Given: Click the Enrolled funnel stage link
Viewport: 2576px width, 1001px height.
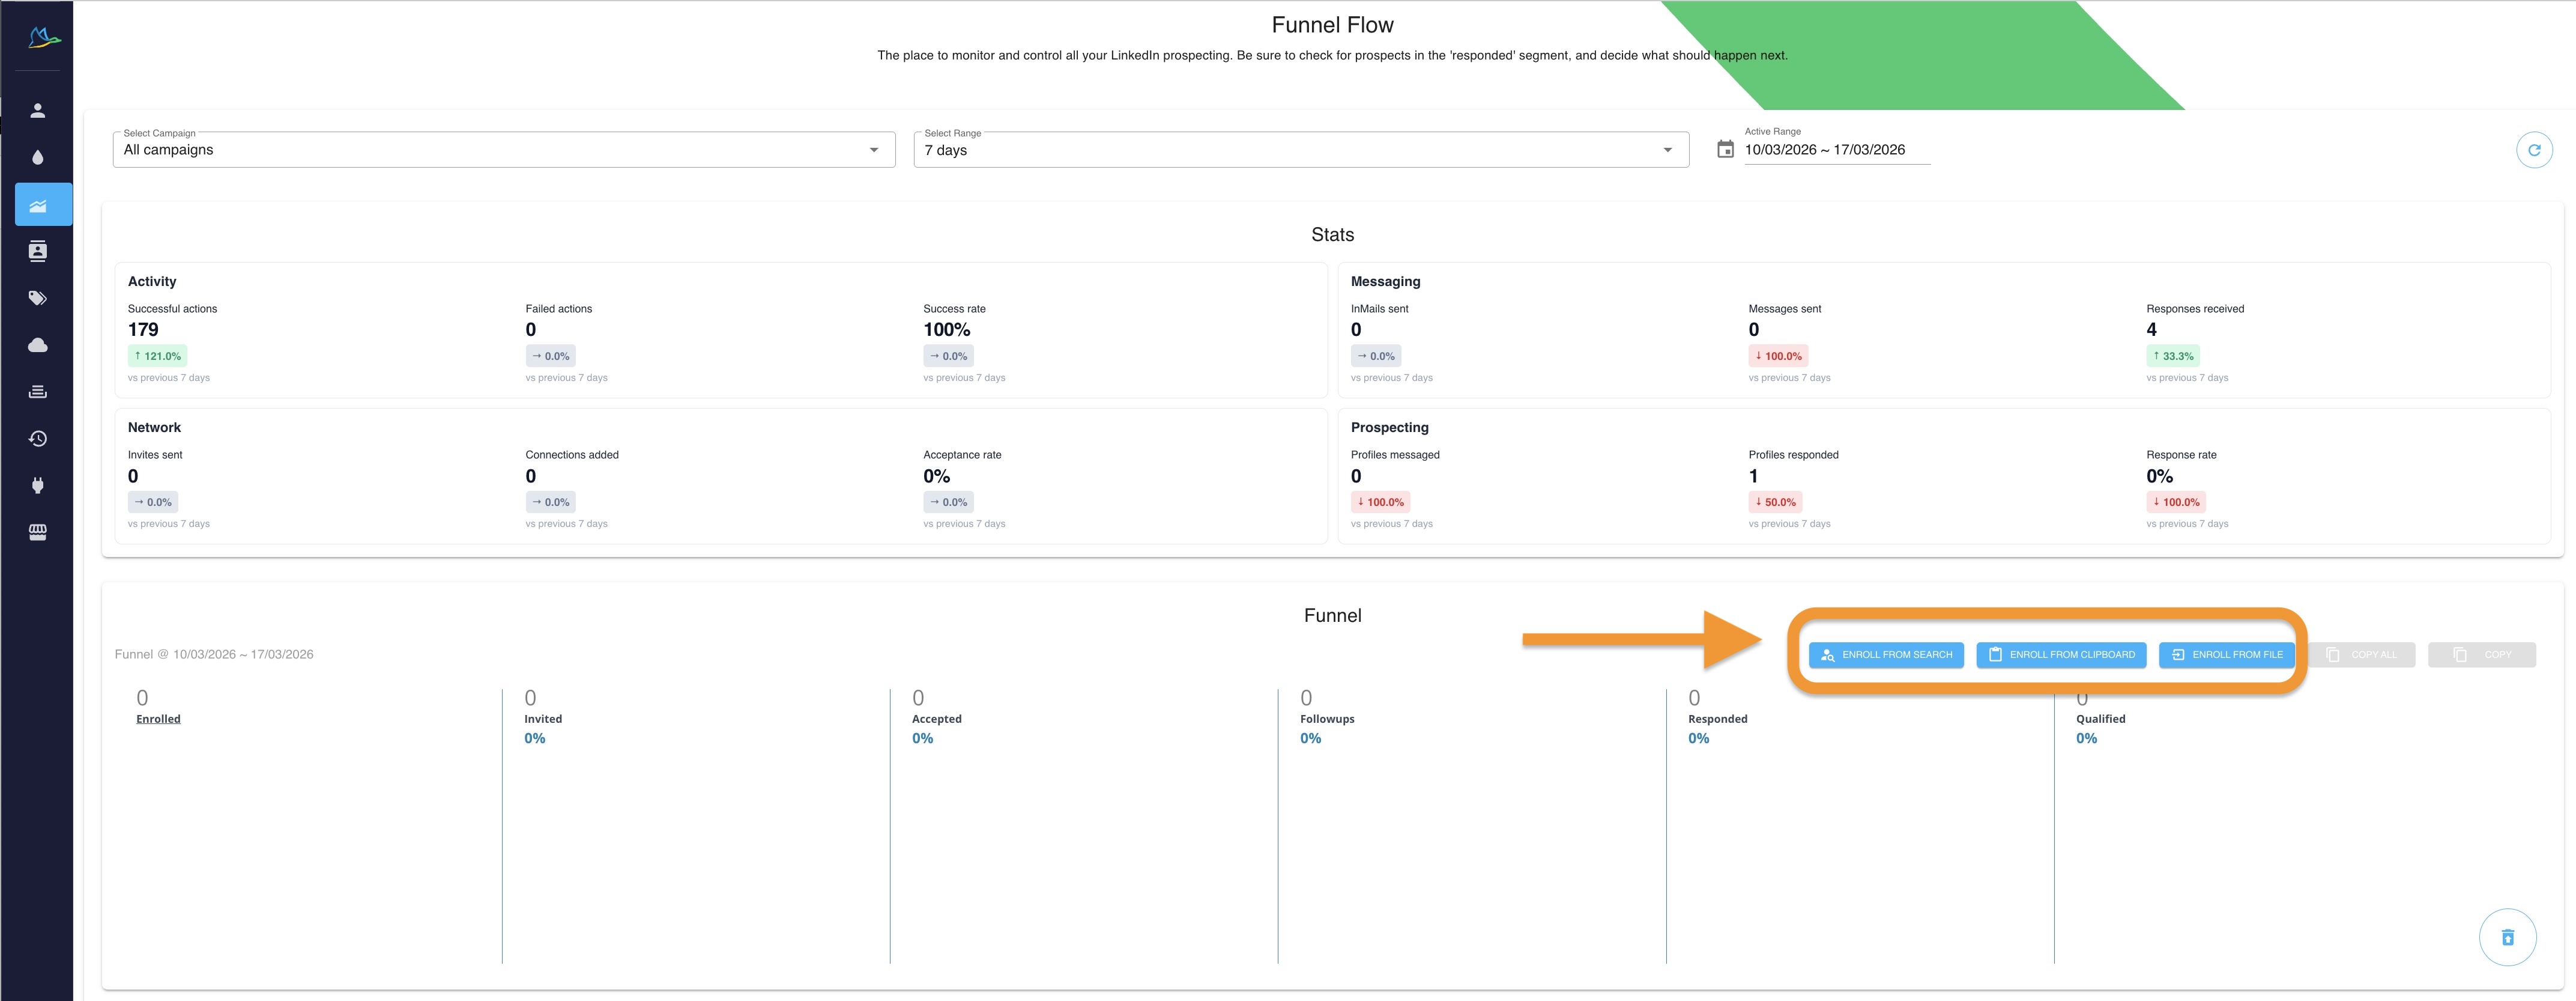Looking at the screenshot, I should coord(158,719).
